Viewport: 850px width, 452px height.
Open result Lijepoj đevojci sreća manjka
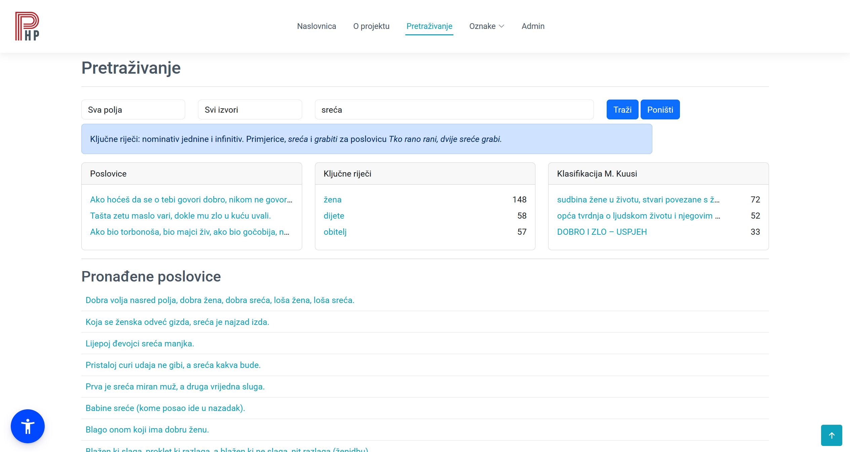[x=140, y=344]
